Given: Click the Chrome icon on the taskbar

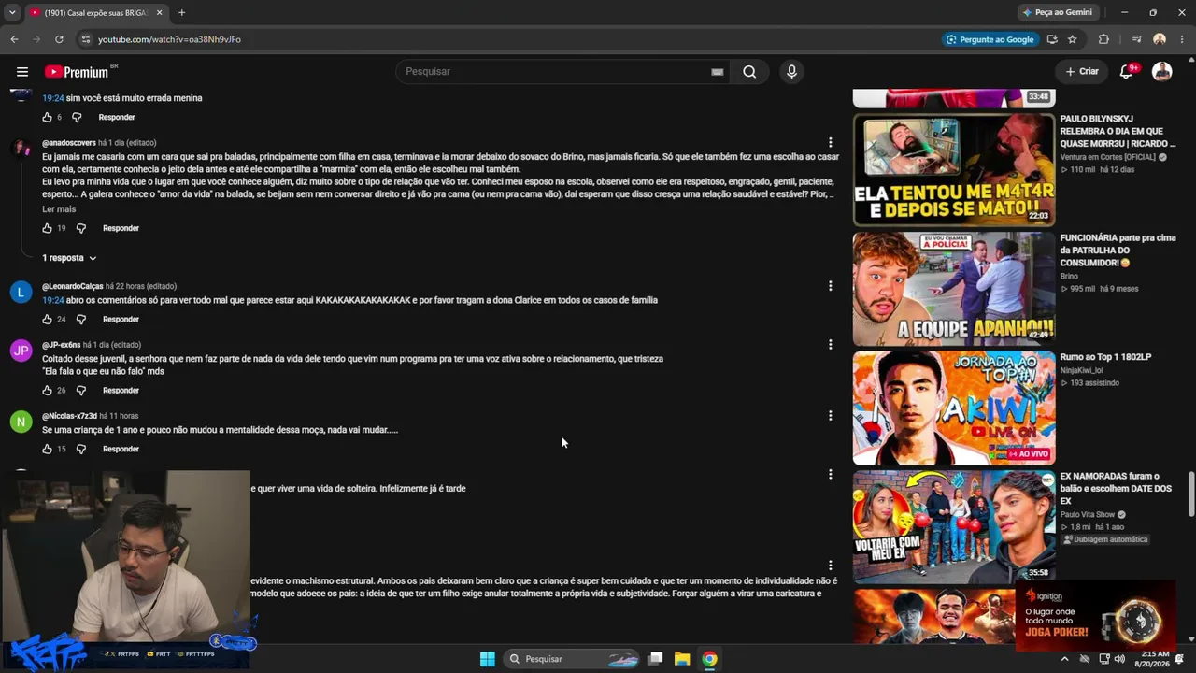Looking at the screenshot, I should pyautogui.click(x=710, y=659).
